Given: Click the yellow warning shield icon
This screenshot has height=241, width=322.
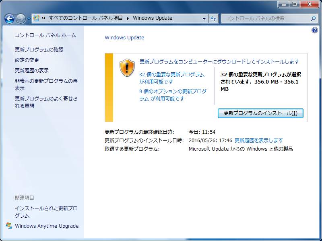Looking at the screenshot, I should coord(127,67).
